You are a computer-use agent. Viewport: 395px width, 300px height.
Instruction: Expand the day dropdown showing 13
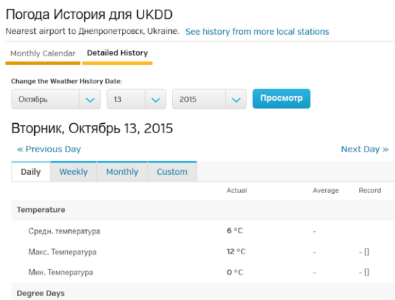pyautogui.click(x=136, y=99)
